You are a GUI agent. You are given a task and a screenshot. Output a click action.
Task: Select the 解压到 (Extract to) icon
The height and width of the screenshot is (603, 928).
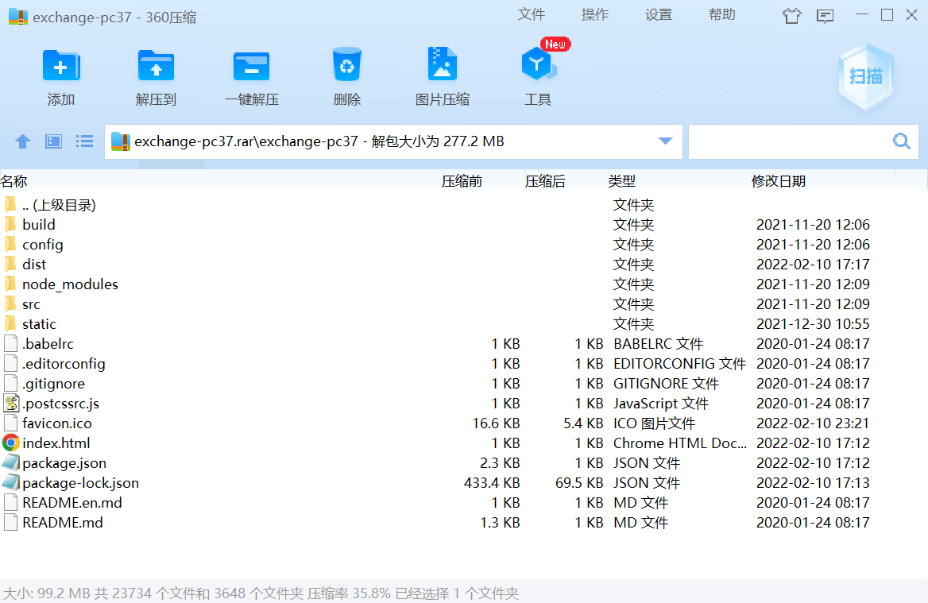(157, 75)
